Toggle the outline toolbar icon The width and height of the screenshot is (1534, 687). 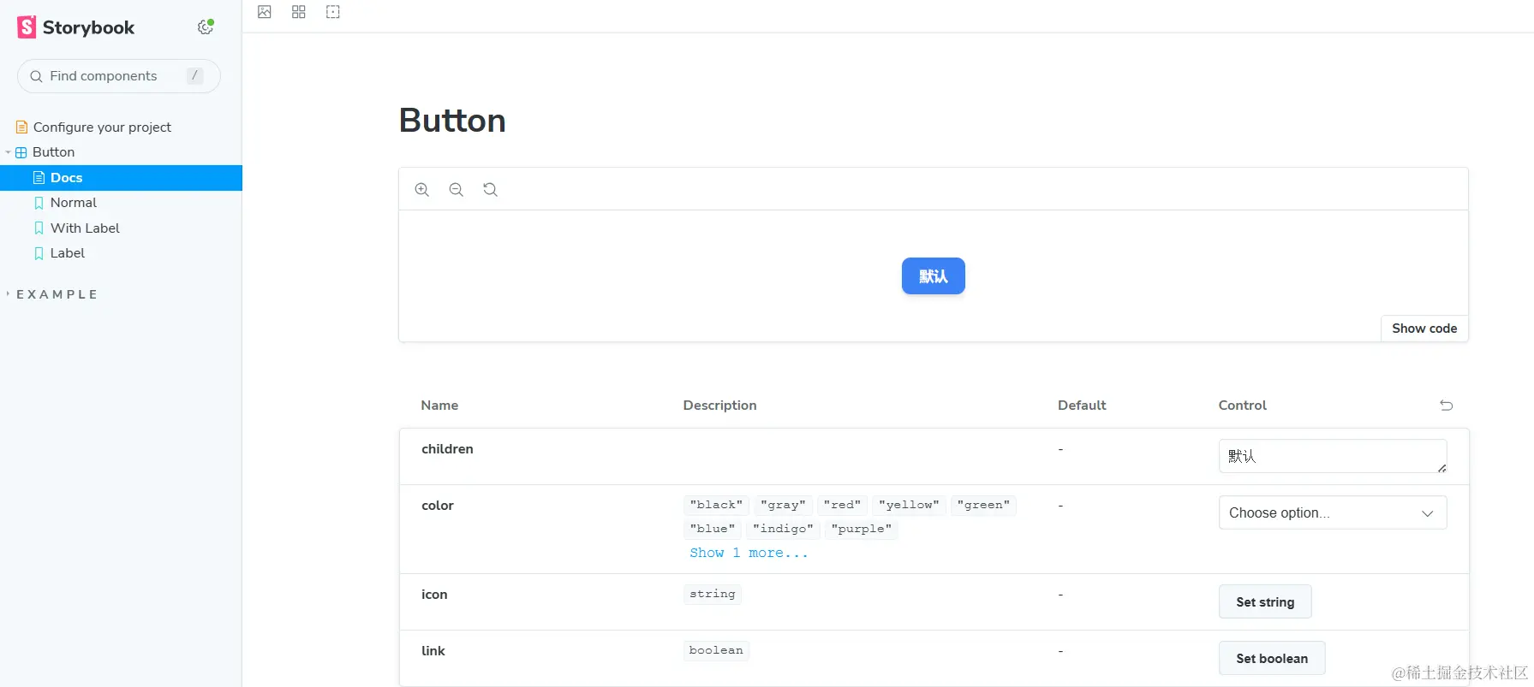pos(333,12)
